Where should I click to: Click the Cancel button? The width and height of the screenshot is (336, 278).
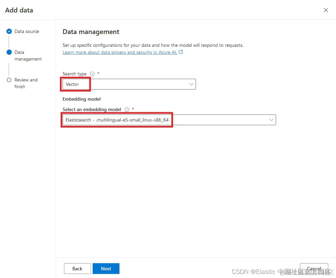pyautogui.click(x=314, y=269)
